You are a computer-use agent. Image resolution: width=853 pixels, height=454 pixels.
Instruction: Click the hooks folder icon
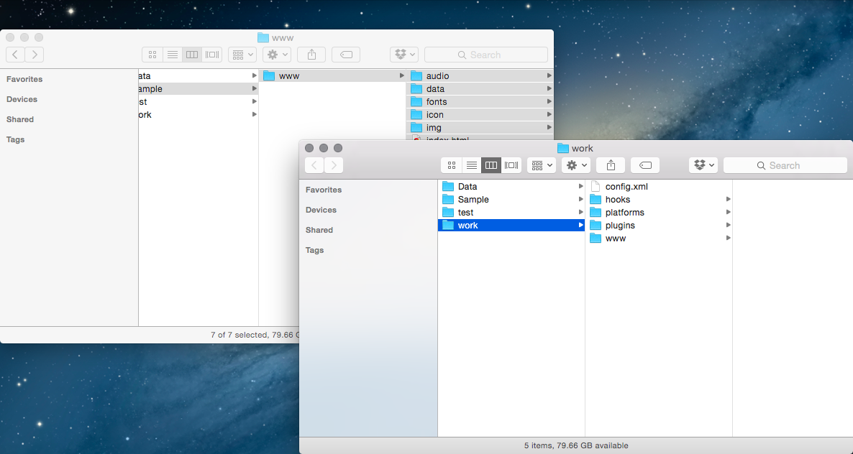pyautogui.click(x=596, y=199)
